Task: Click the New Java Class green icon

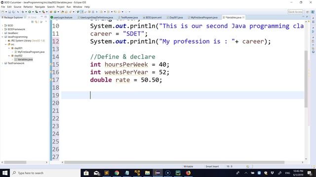Action: 55,12
